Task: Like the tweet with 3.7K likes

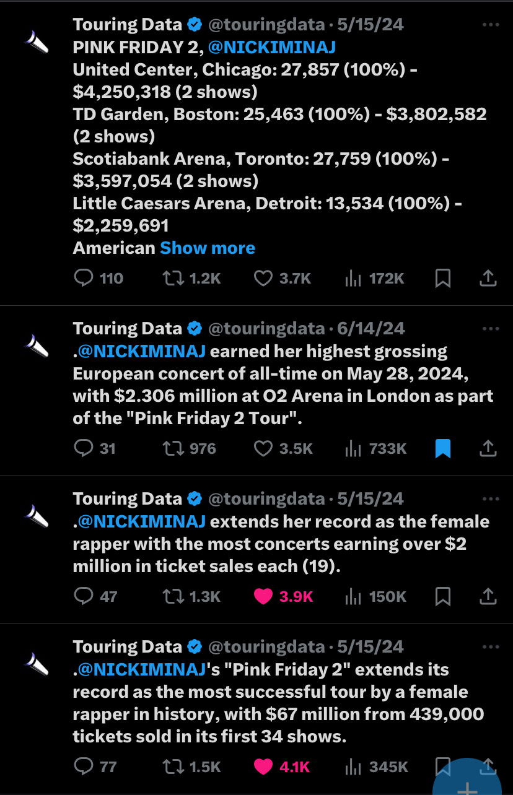Action: pos(283,279)
